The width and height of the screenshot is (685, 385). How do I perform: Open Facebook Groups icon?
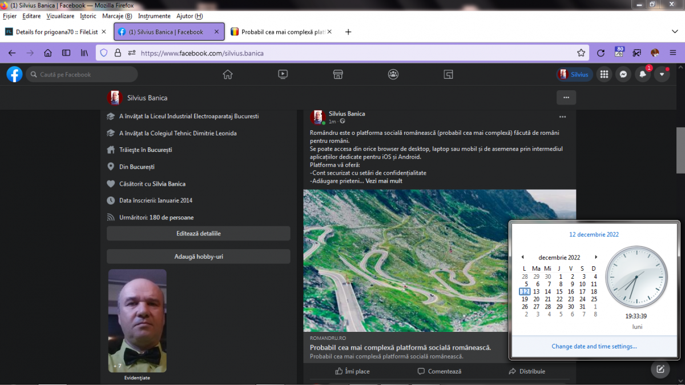pyautogui.click(x=393, y=74)
